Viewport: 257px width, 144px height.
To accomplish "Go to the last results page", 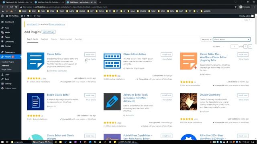I will (250, 46).
